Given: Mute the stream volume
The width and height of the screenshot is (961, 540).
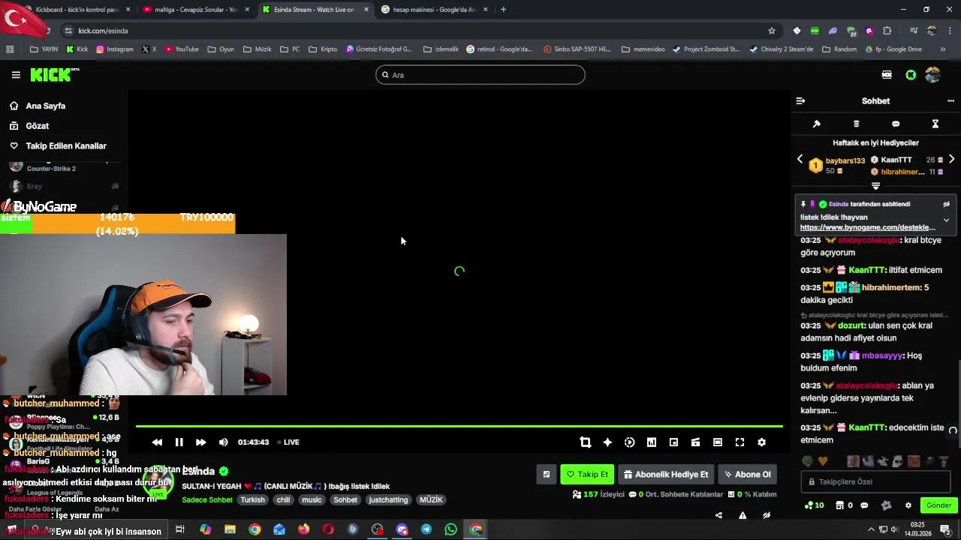Looking at the screenshot, I should pyautogui.click(x=223, y=442).
